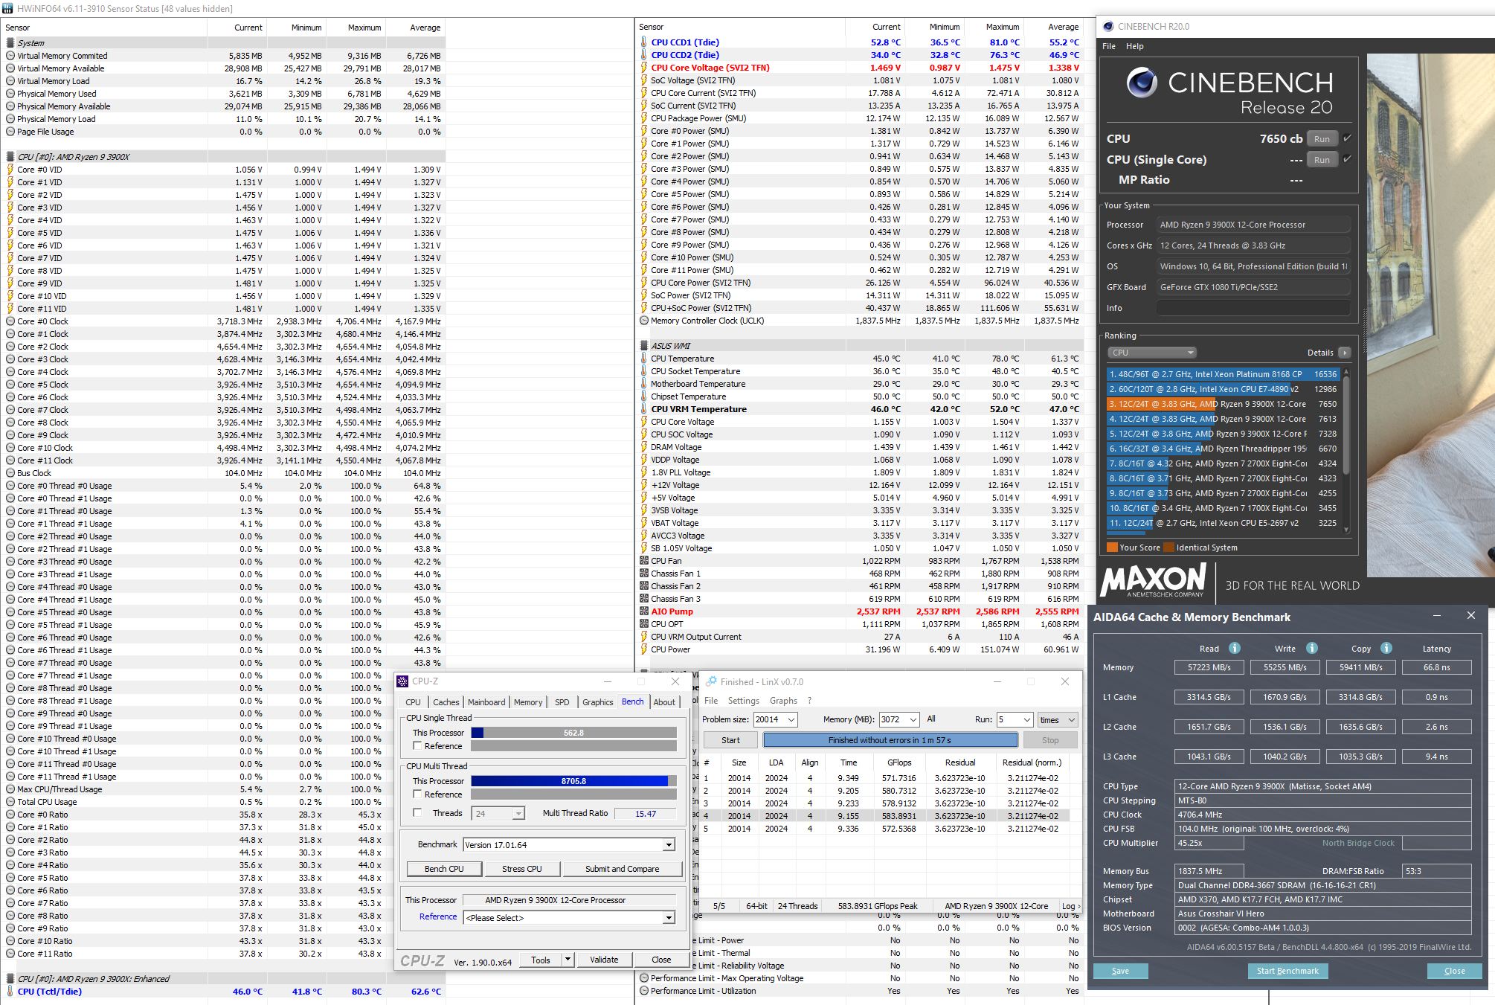This screenshot has width=1495, height=1005.
Task: Click the Details arrow icon in Cinebench Ranking
Action: pos(1344,353)
